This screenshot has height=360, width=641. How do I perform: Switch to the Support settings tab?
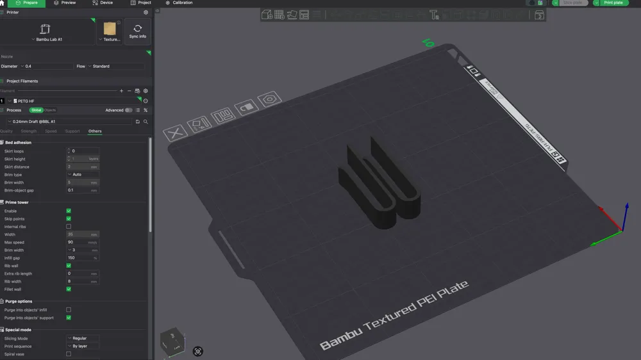coord(72,131)
